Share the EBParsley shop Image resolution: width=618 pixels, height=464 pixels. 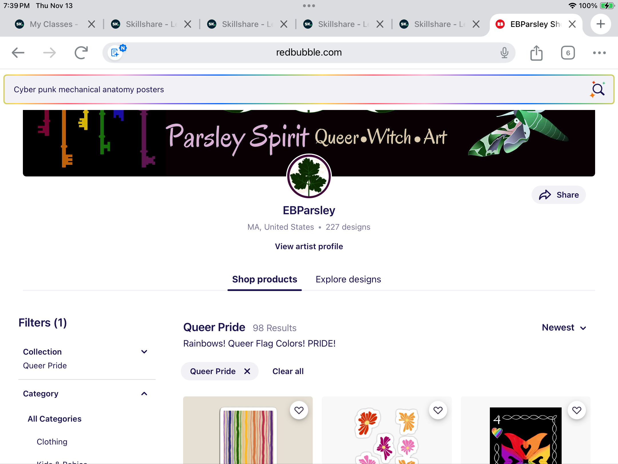point(559,195)
